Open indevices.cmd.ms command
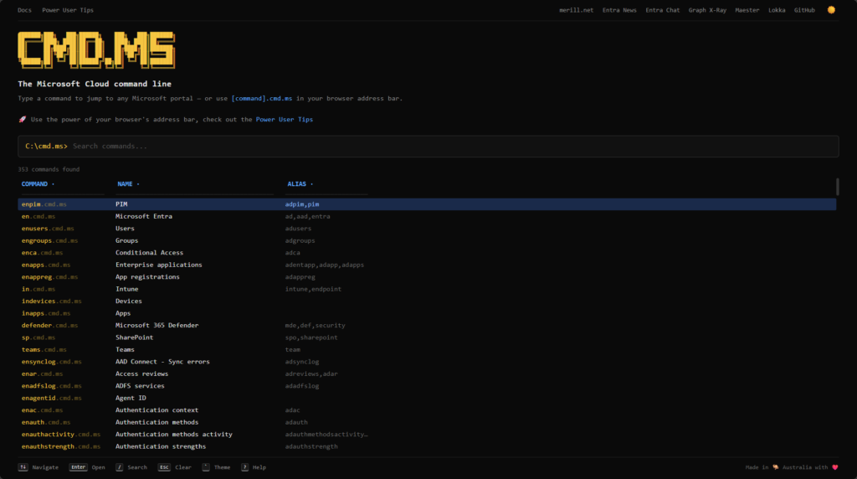This screenshot has width=857, height=479. pyautogui.click(x=51, y=301)
